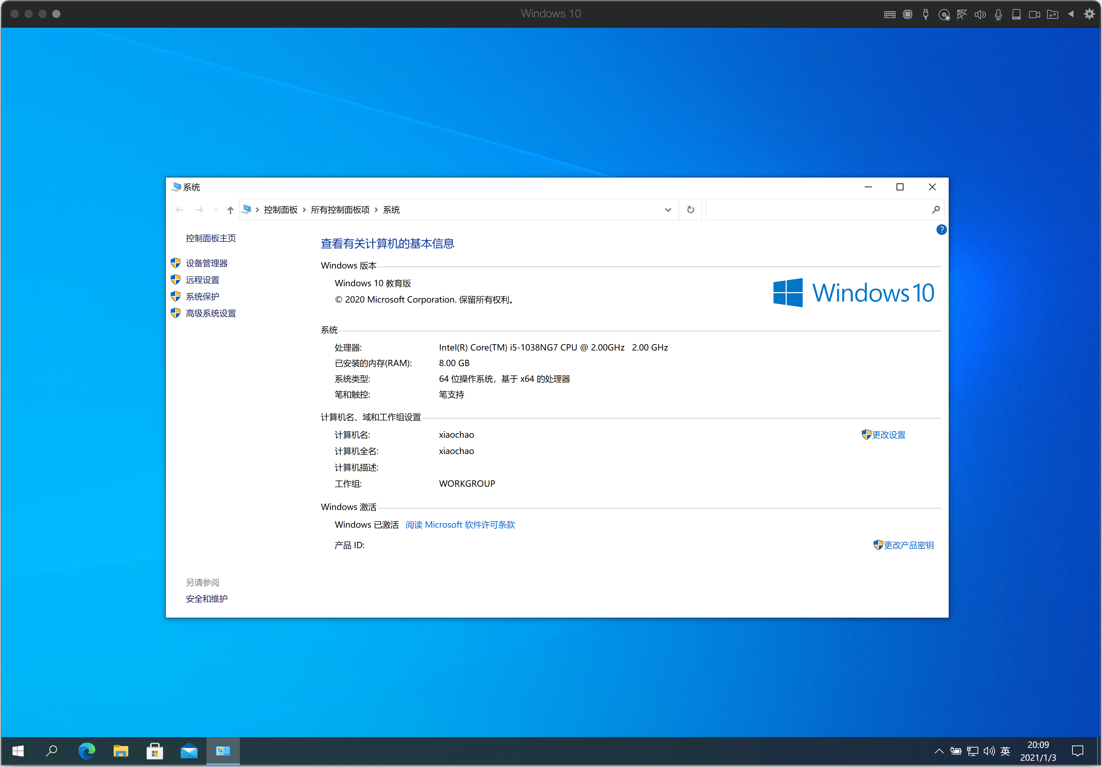Click the up arrow navigation button
Viewport: 1102px width, 767px height.
pos(230,210)
